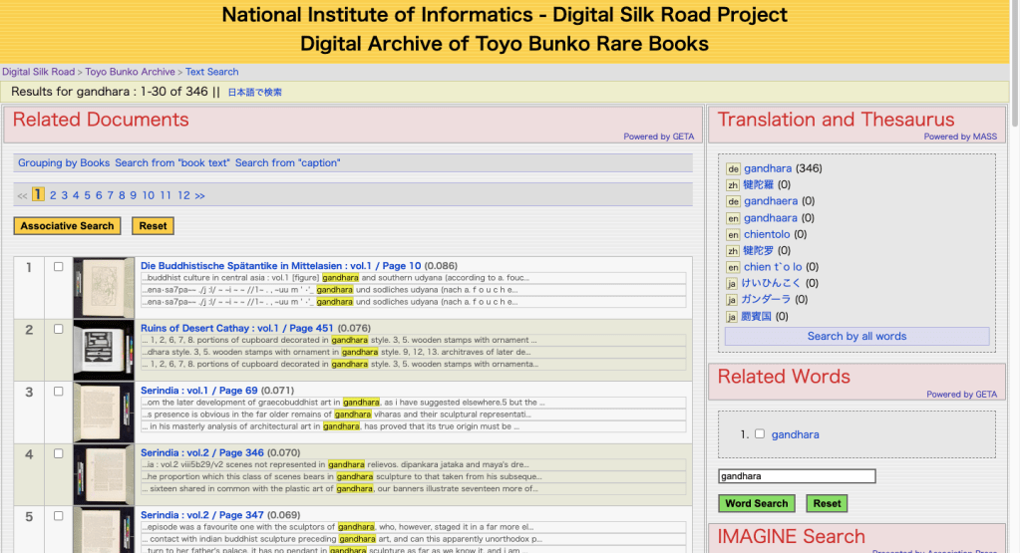1020x553 pixels.
Task: Go to next results page arrow >>
Action: (x=199, y=196)
